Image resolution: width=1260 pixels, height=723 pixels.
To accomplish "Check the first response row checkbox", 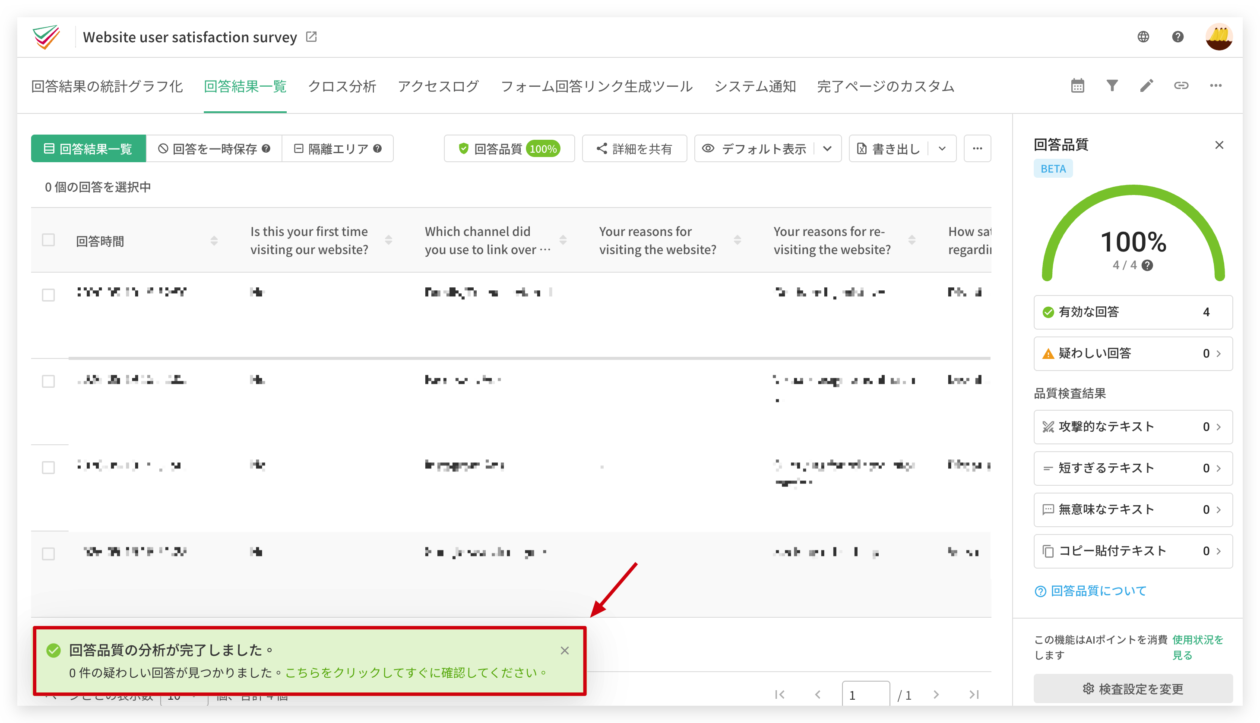I will click(48, 295).
